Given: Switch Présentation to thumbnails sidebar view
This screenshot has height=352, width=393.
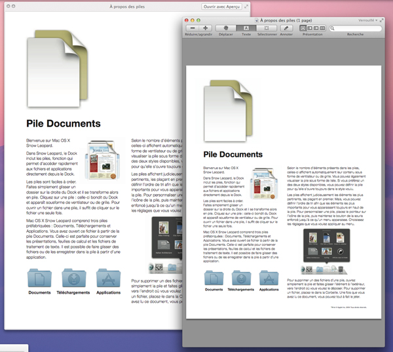Looking at the screenshot, I should tap(310, 28).
